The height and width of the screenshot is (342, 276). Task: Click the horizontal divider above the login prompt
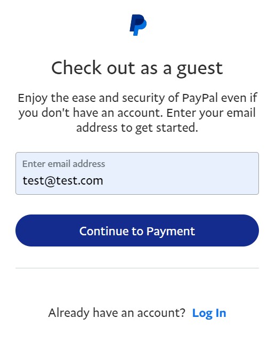coord(137,268)
